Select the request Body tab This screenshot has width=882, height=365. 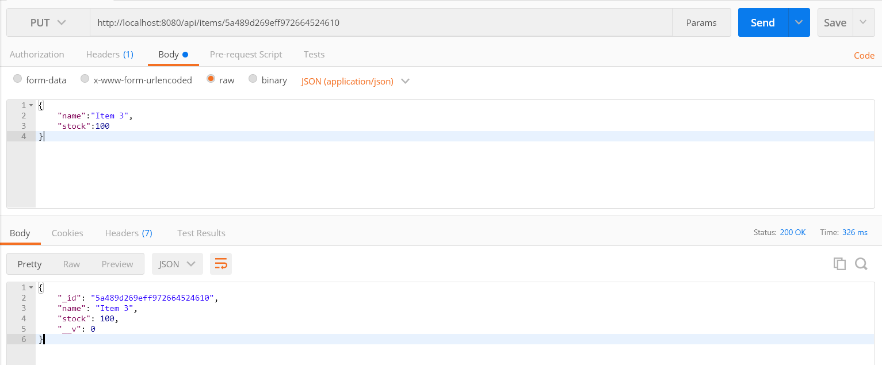point(173,55)
